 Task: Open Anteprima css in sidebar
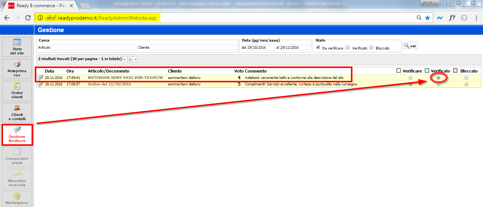tap(17, 69)
